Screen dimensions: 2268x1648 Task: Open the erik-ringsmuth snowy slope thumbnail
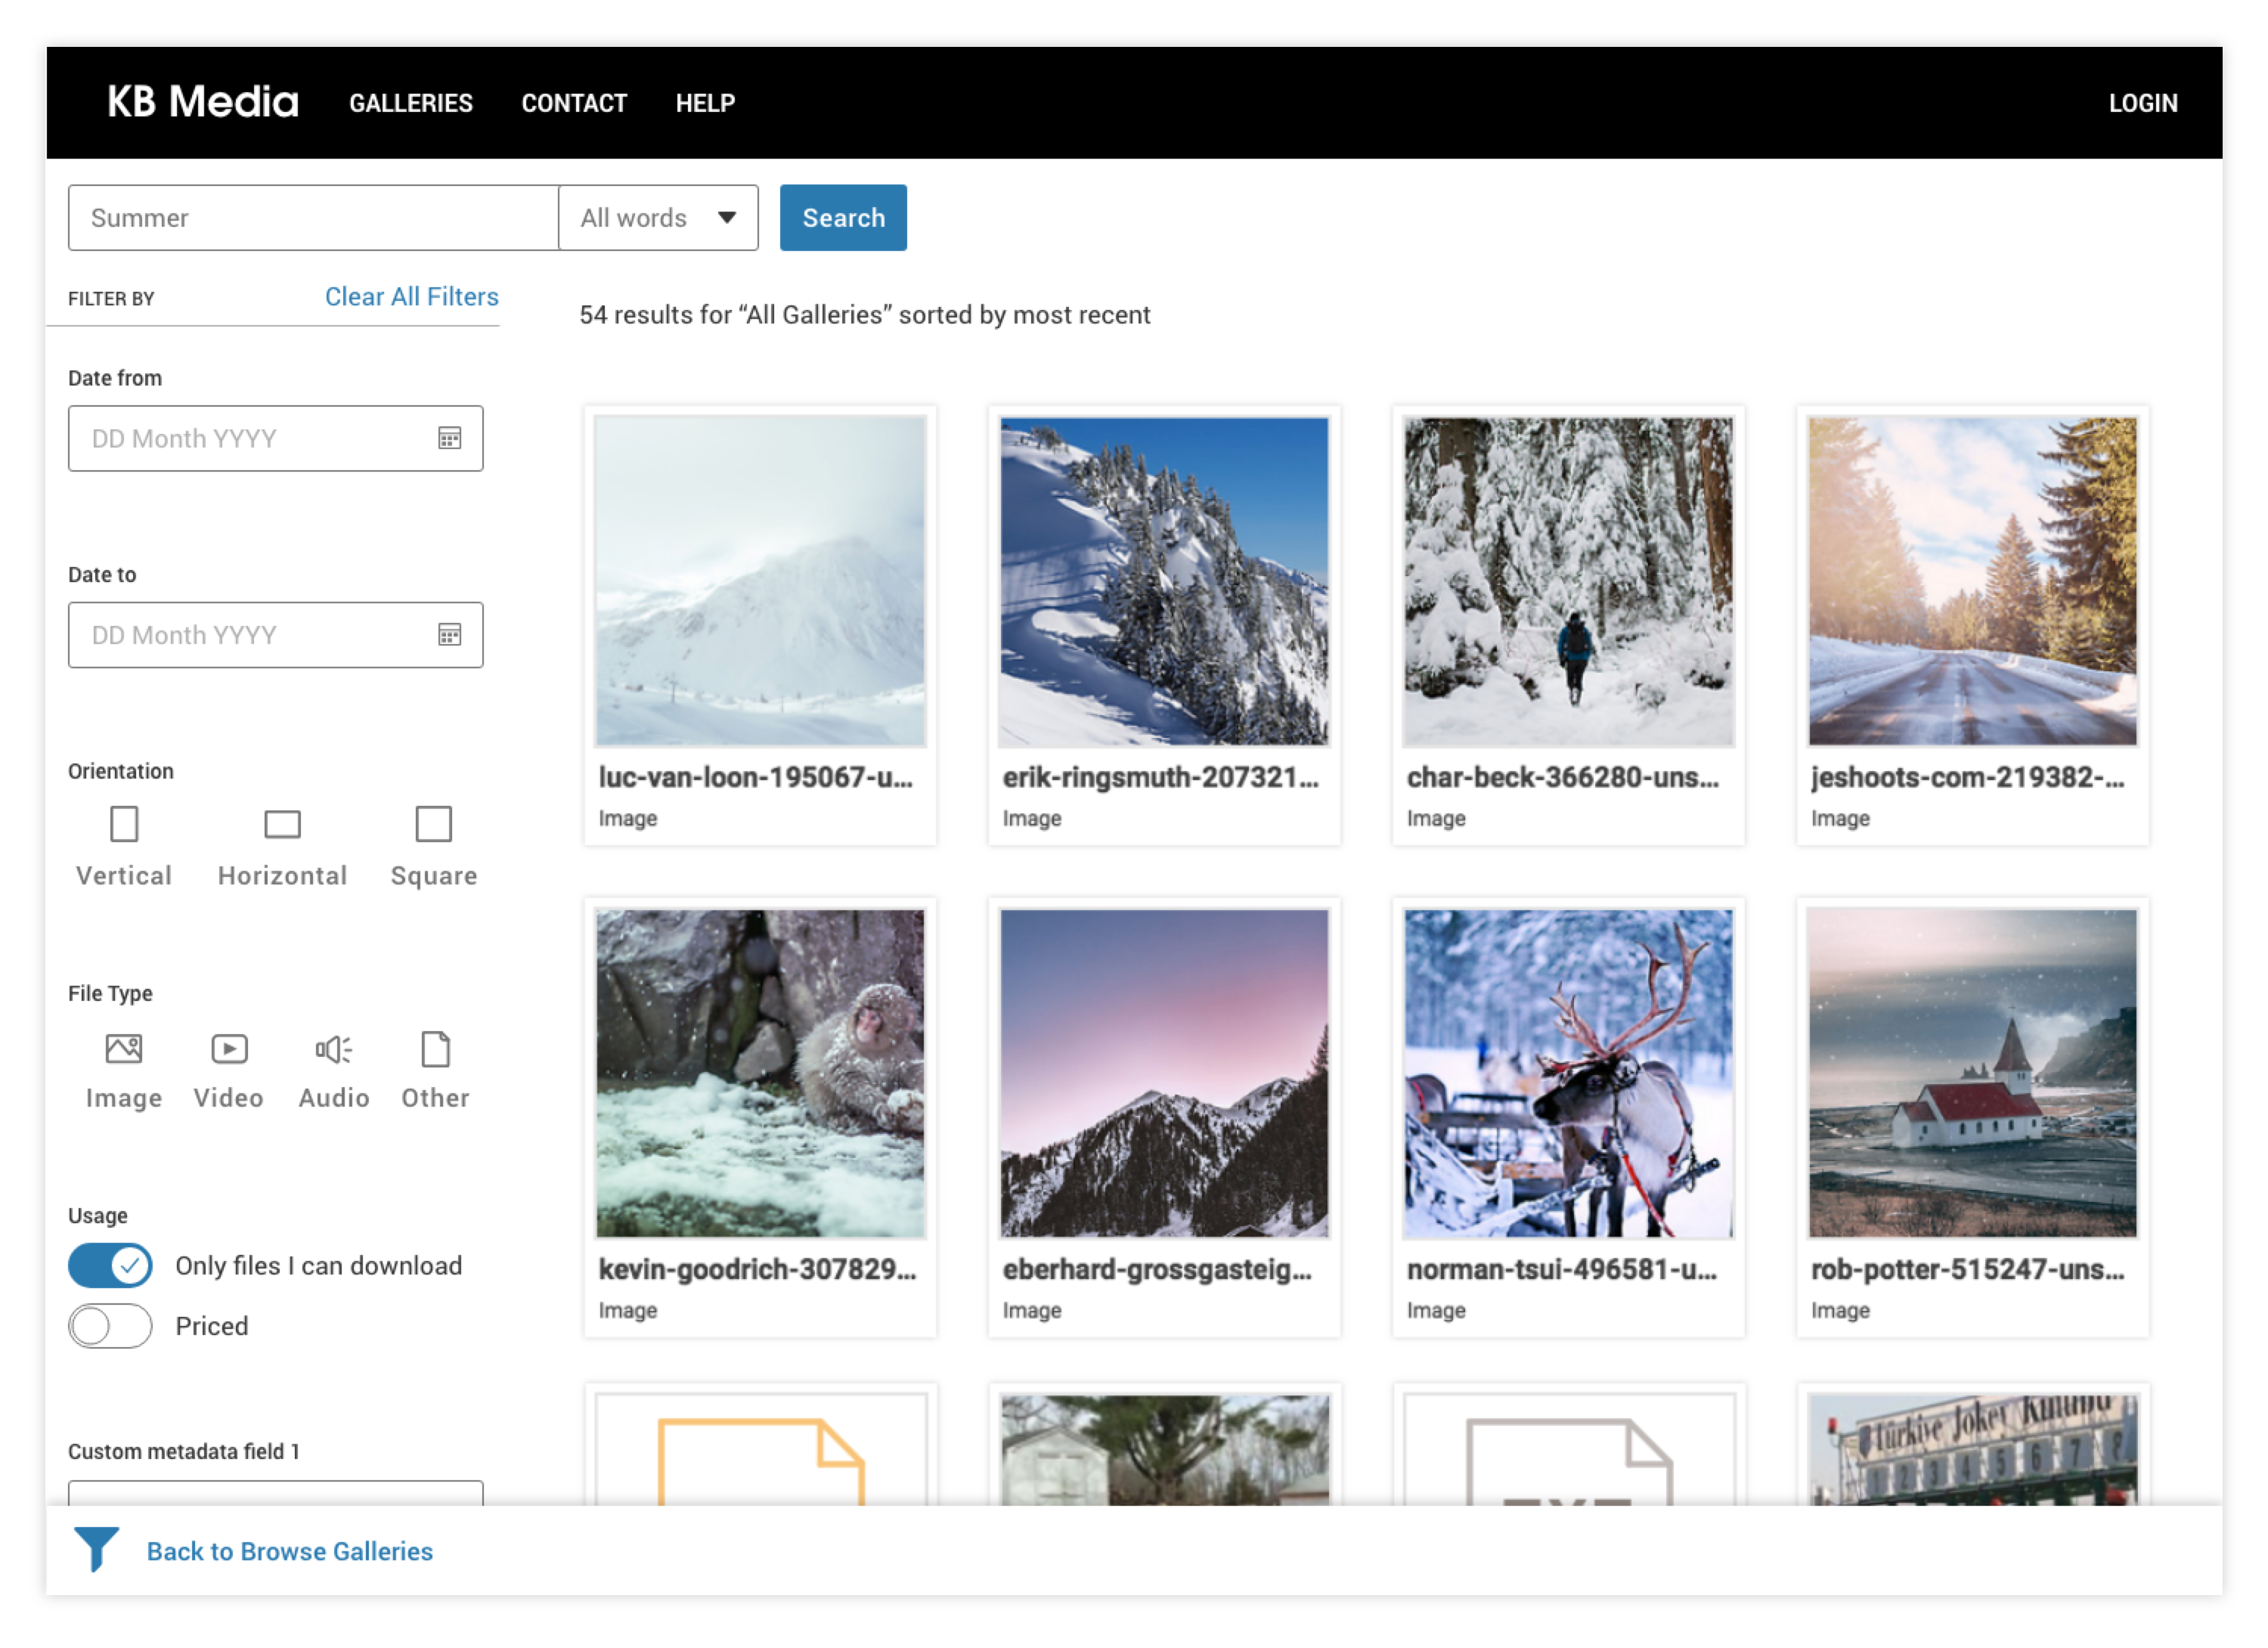pos(1164,582)
